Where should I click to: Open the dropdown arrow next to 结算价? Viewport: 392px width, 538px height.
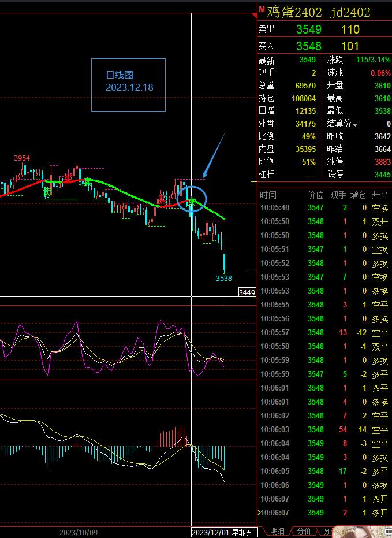tap(355, 125)
